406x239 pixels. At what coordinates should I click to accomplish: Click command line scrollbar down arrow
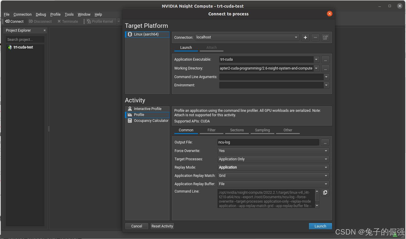tap(317, 206)
